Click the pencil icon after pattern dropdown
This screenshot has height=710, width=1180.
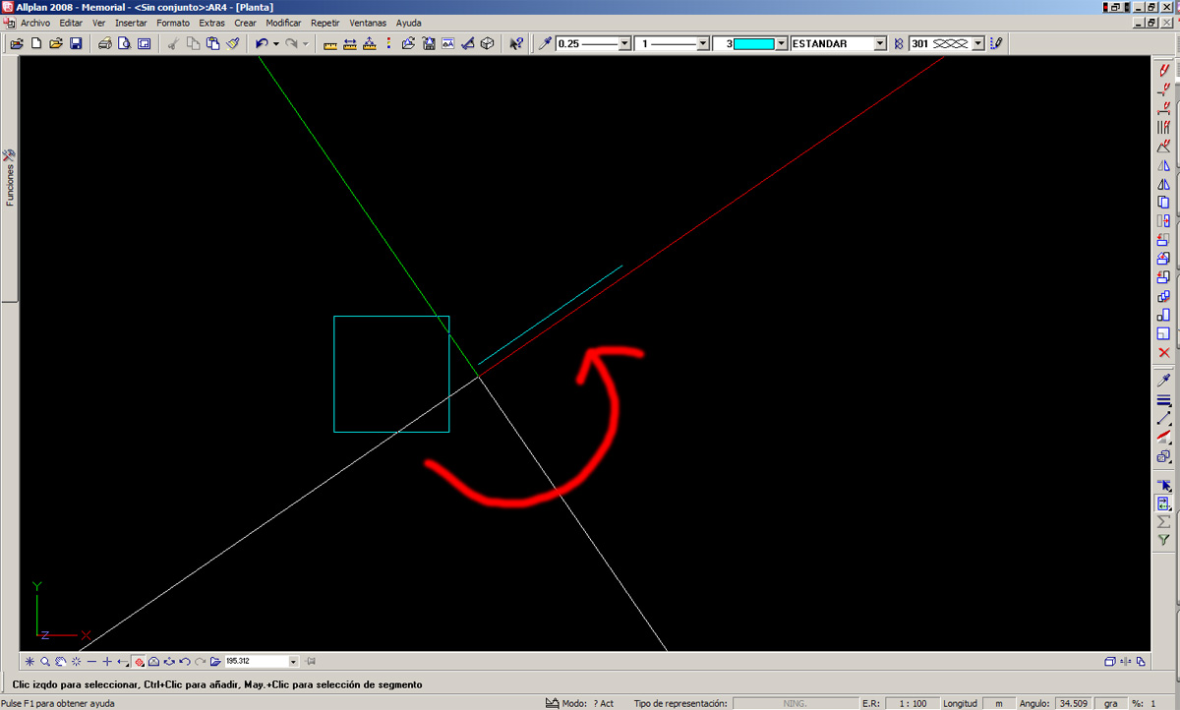coord(996,44)
